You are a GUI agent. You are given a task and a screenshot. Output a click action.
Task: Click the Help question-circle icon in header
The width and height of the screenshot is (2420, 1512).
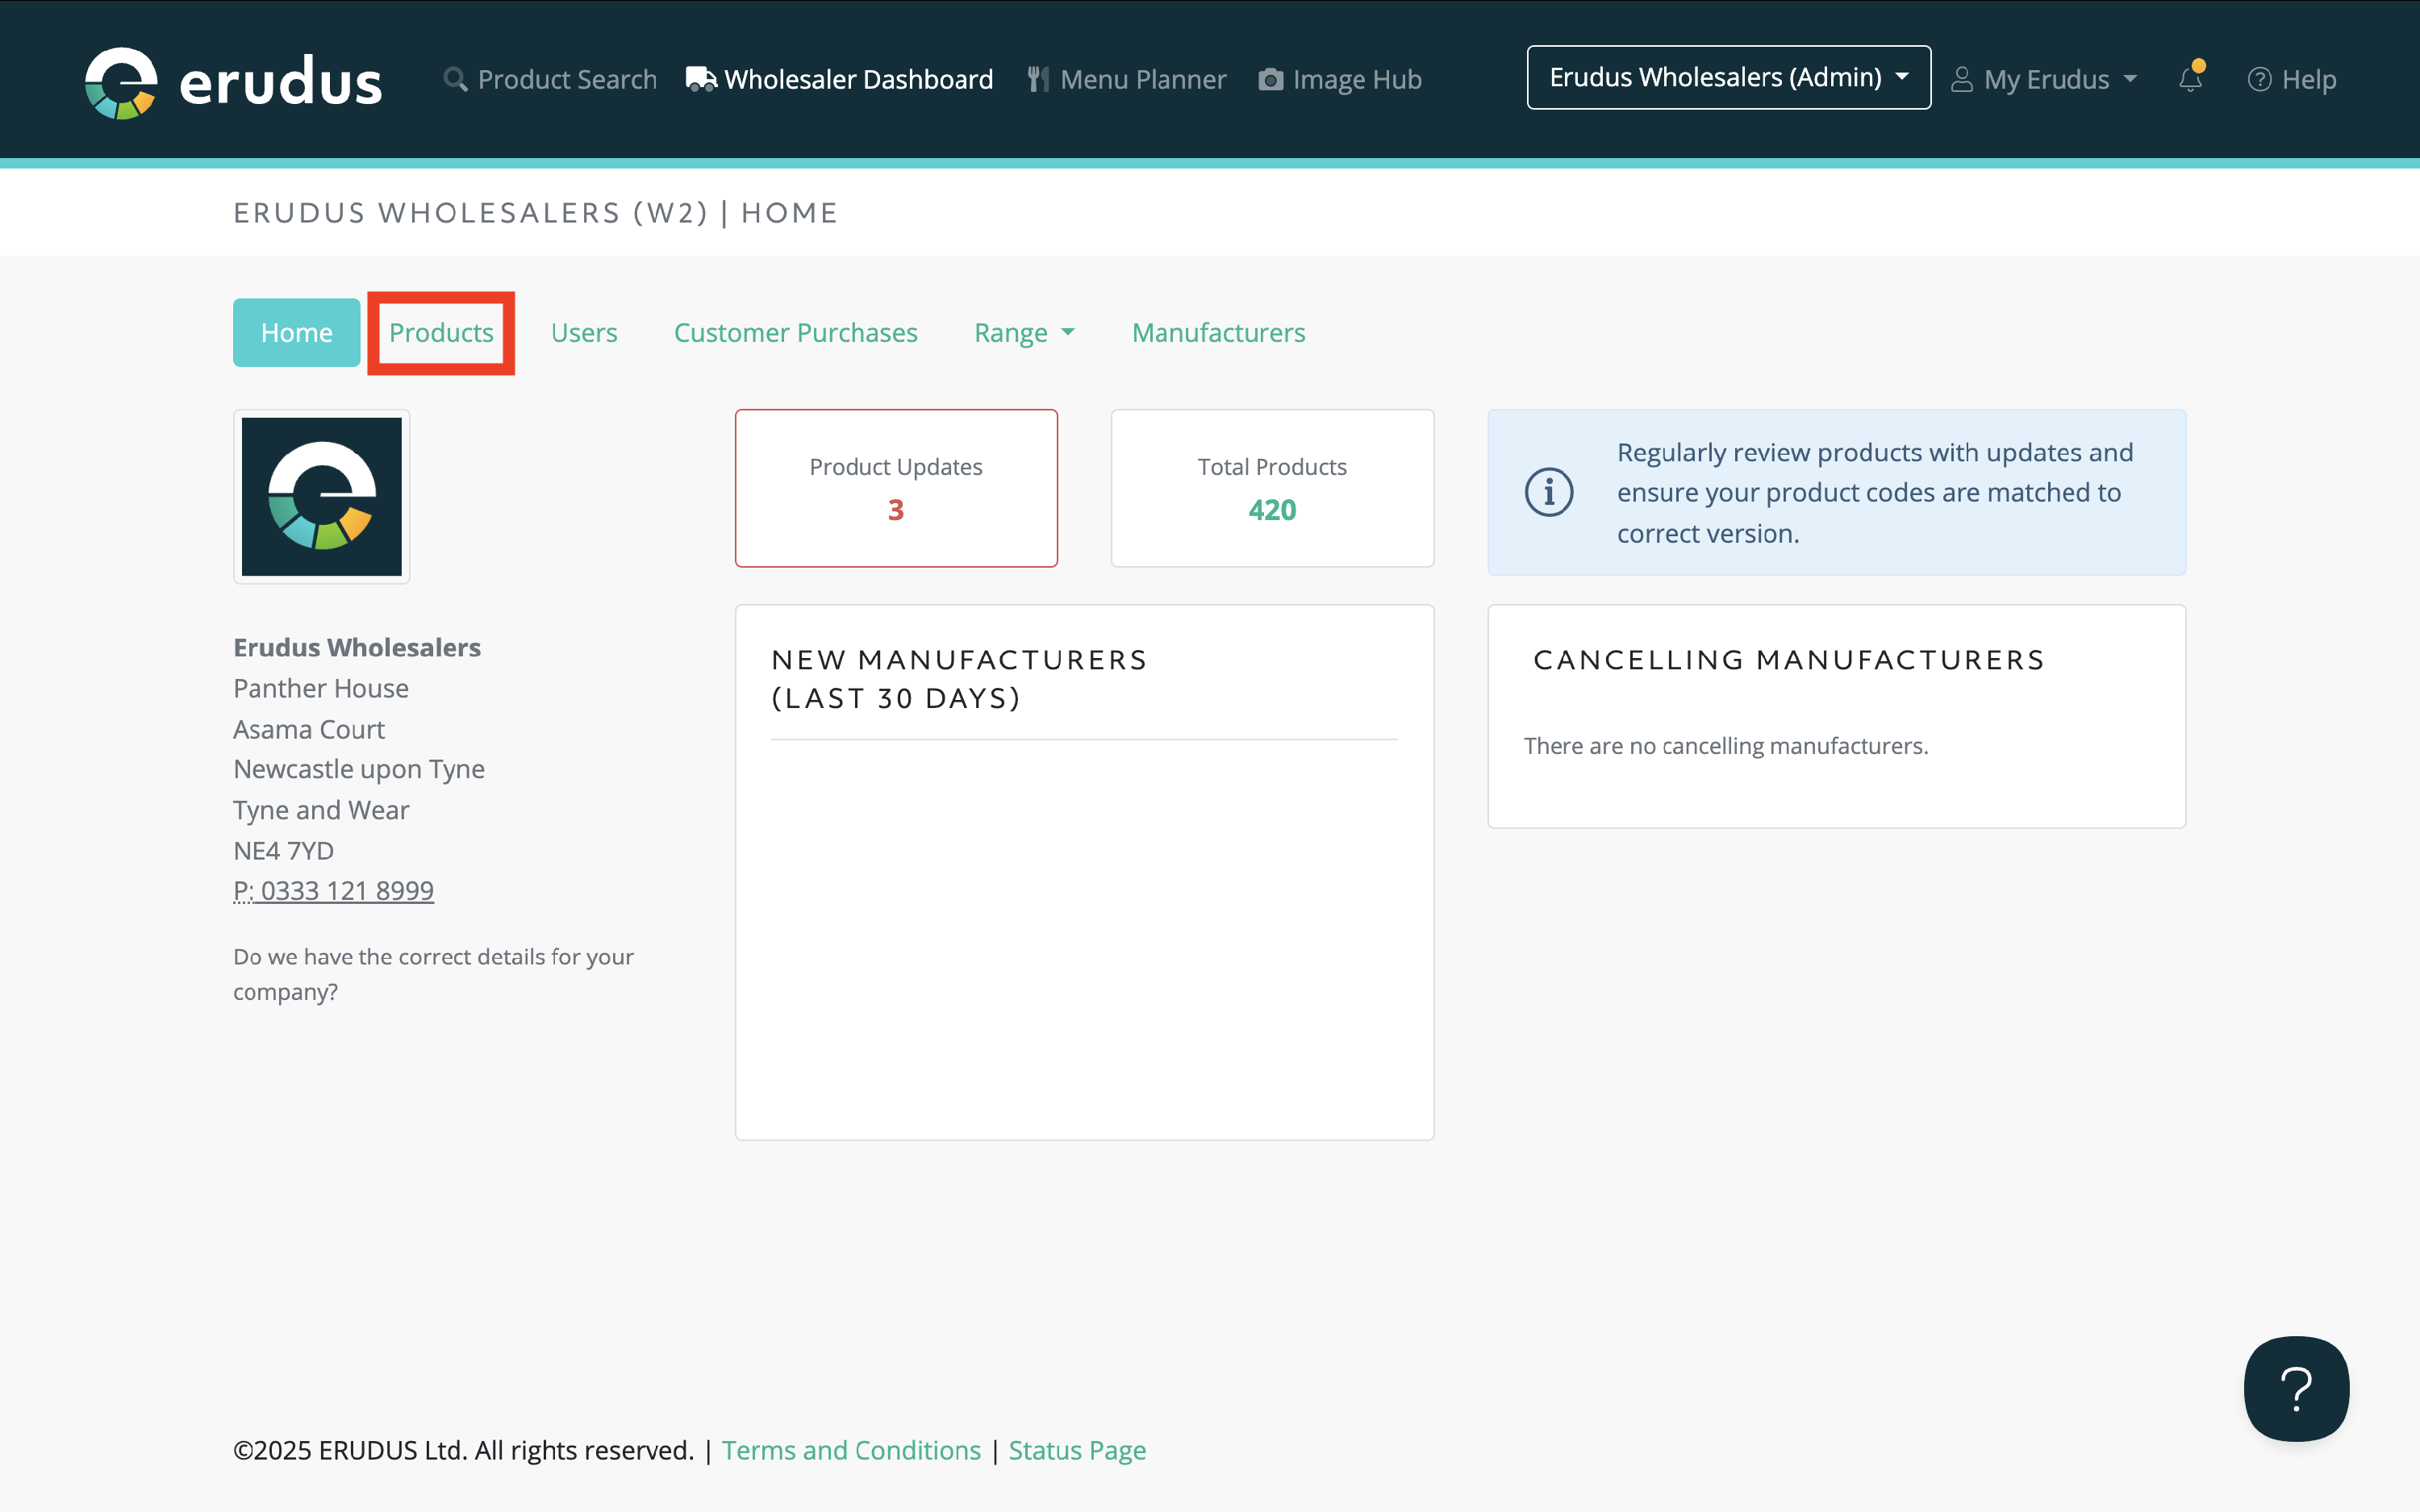pyautogui.click(x=2259, y=79)
